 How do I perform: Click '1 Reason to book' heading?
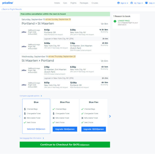tap(122, 16)
